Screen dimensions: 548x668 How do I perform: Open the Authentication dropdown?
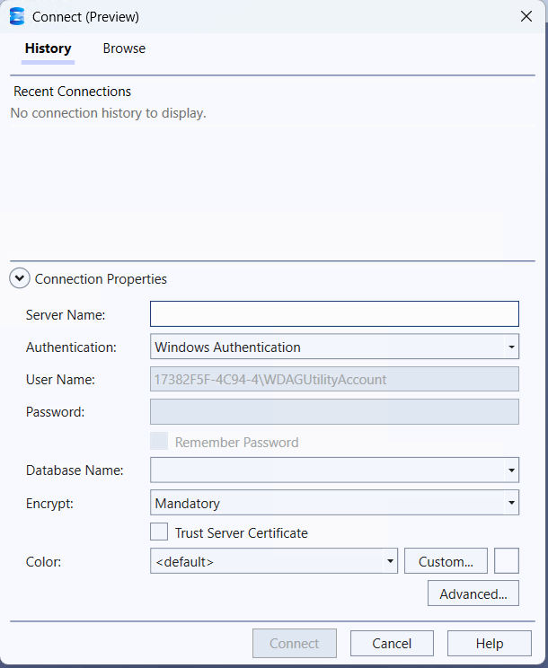(334, 347)
